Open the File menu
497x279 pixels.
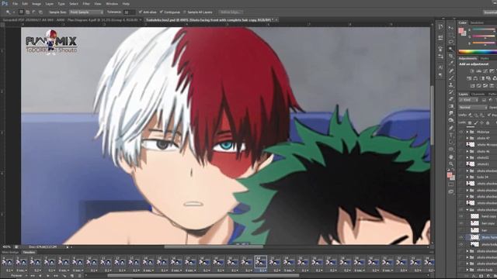pyautogui.click(x=15, y=4)
